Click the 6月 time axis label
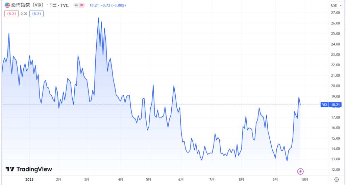 click(181, 180)
